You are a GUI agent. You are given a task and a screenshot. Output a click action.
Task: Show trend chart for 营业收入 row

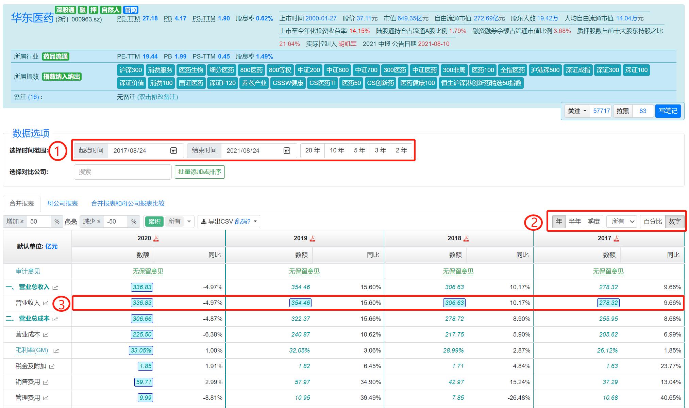click(46, 303)
